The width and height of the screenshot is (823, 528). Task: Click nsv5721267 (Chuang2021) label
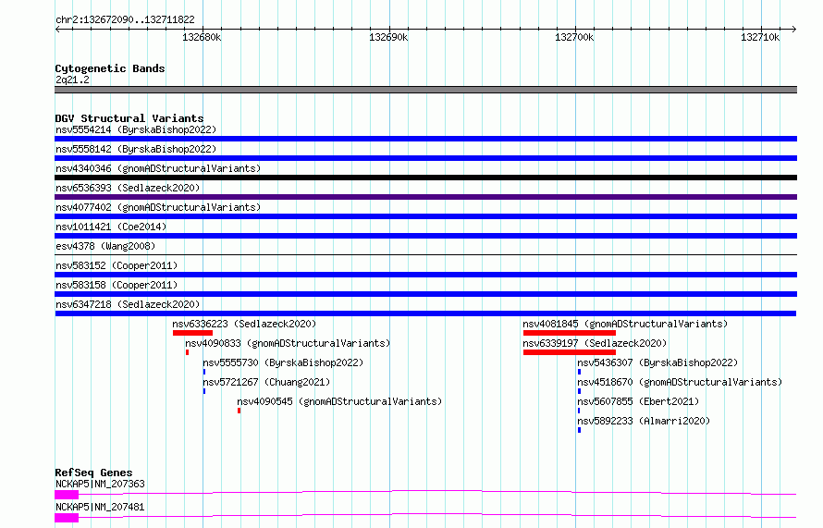click(266, 382)
